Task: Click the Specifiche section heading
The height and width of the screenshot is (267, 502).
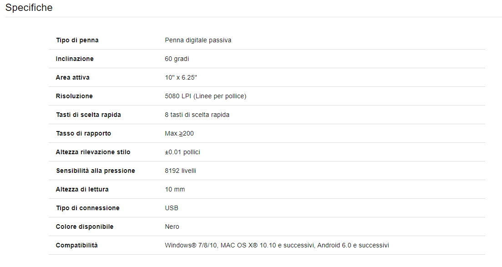Action: pyautogui.click(x=29, y=7)
